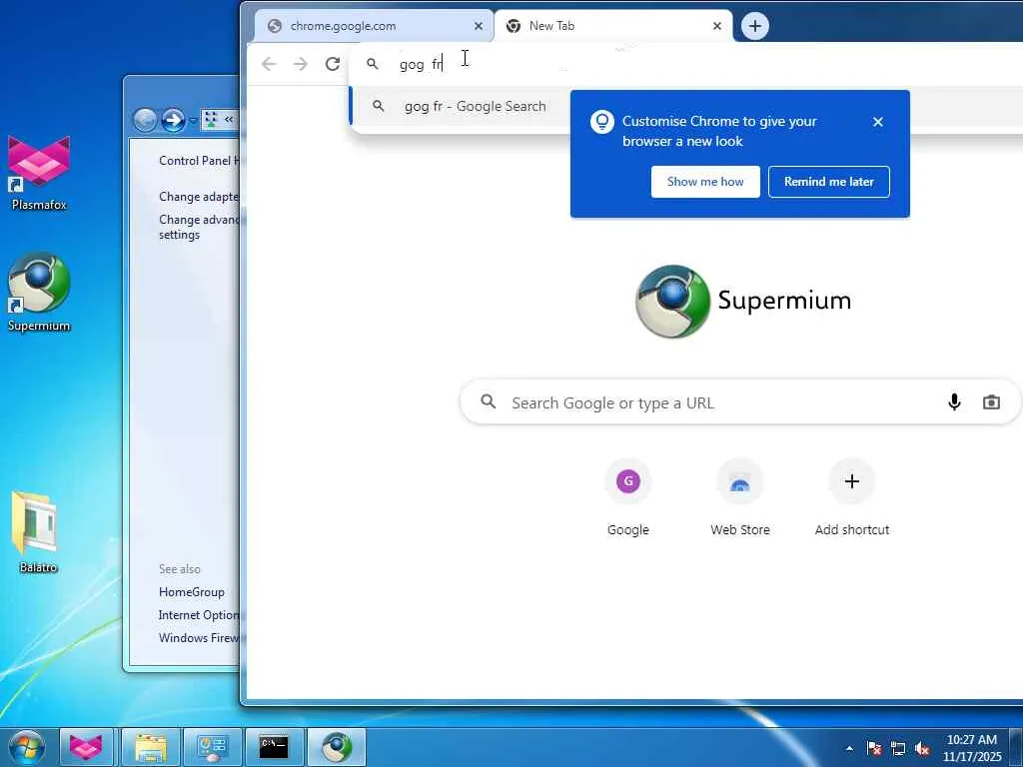Open the Google shortcut tile
This screenshot has height=767, width=1023.
point(628,498)
